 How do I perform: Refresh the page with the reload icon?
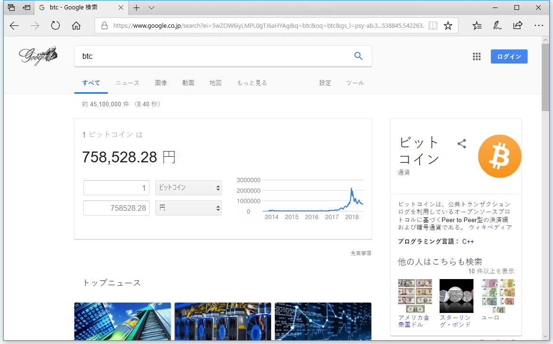pos(55,25)
